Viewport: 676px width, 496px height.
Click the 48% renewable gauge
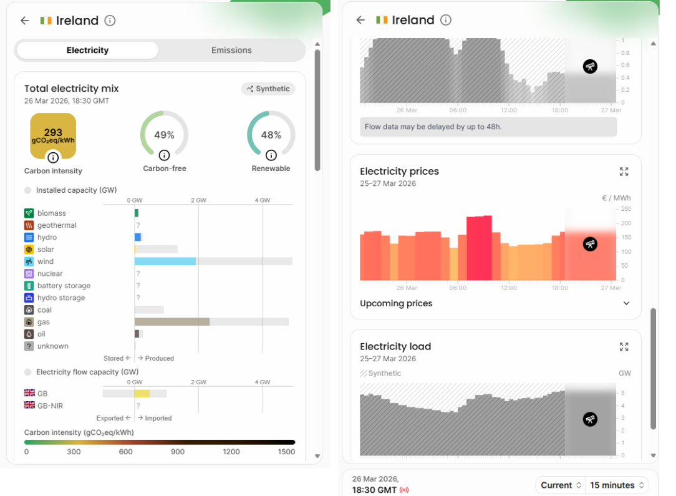click(x=271, y=135)
